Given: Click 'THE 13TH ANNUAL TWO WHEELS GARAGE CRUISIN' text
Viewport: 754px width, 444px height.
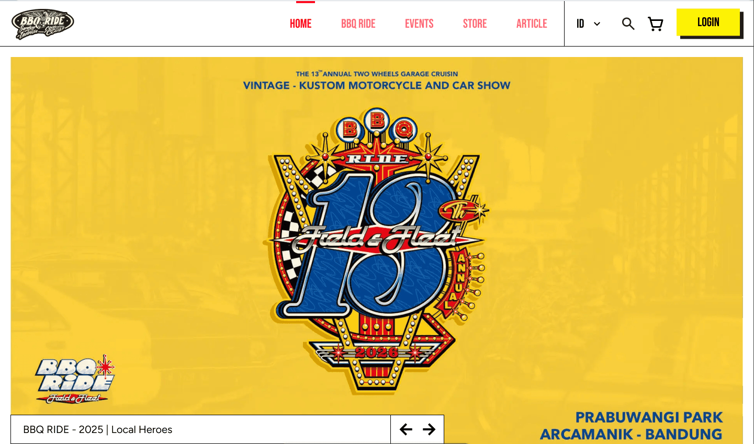Looking at the screenshot, I should pyautogui.click(x=377, y=74).
